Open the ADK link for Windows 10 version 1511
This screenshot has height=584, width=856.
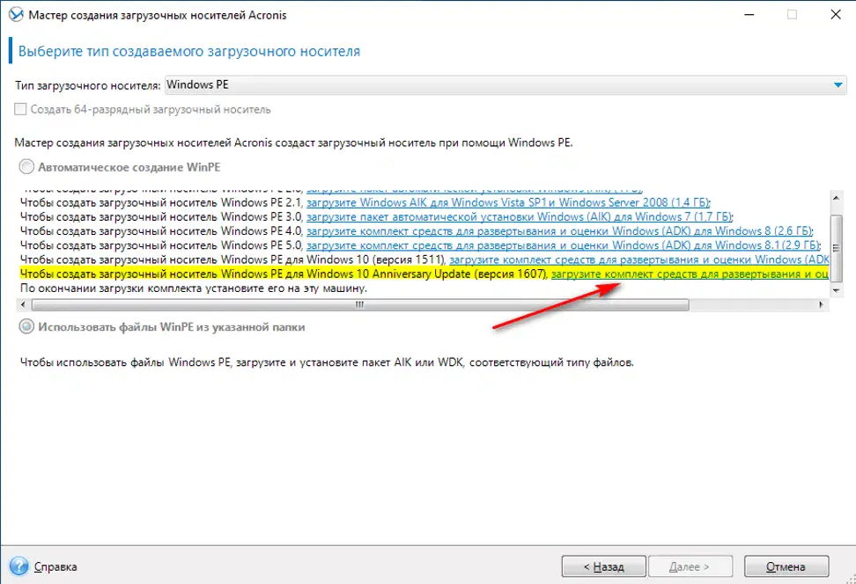pos(638,259)
